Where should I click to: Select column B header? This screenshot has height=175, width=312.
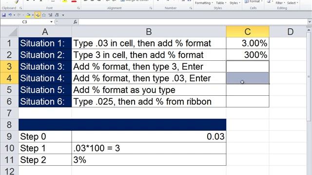click(149, 32)
